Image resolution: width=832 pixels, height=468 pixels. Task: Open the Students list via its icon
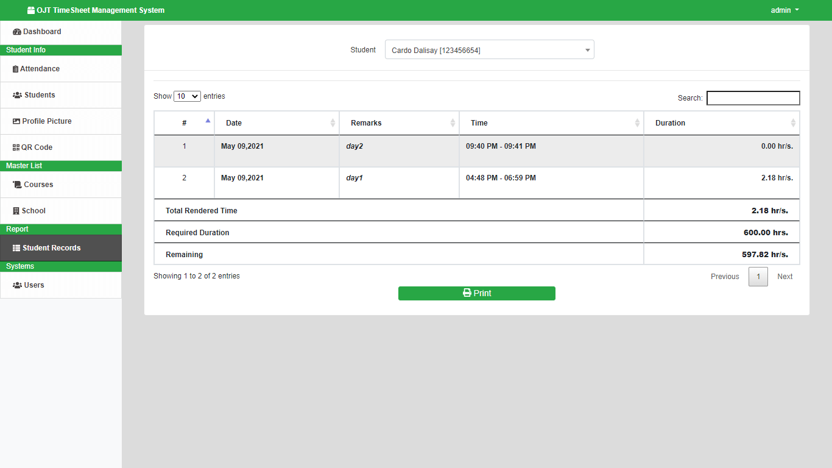(x=16, y=95)
